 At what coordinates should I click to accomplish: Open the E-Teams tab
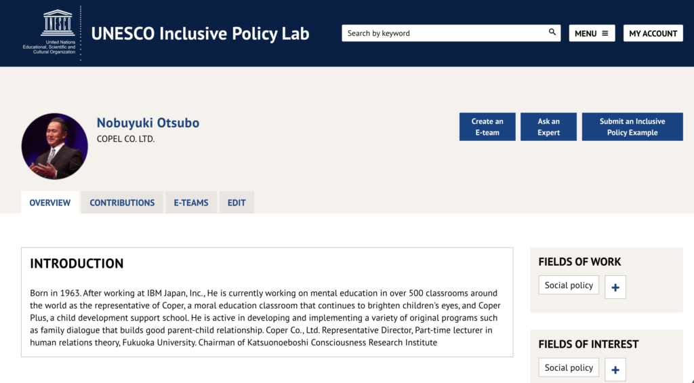click(191, 203)
